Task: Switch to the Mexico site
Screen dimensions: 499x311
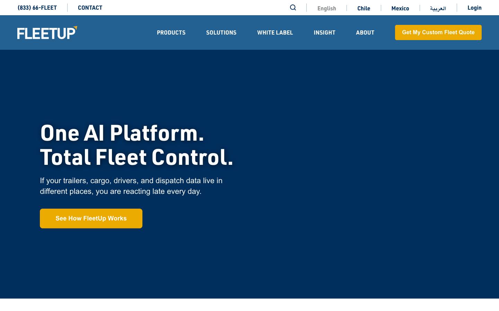Action: point(400,8)
